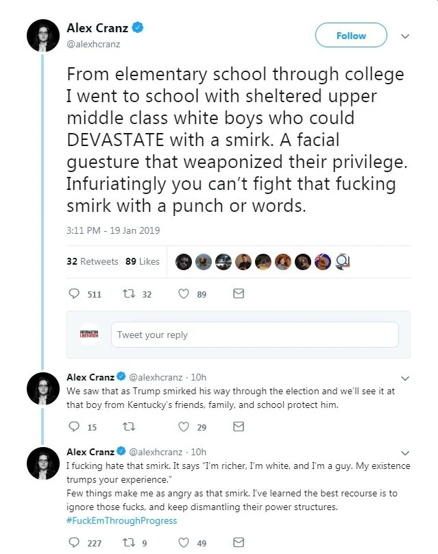The image size is (438, 554).
Task: Follow Alex Cranz
Action: (x=350, y=36)
